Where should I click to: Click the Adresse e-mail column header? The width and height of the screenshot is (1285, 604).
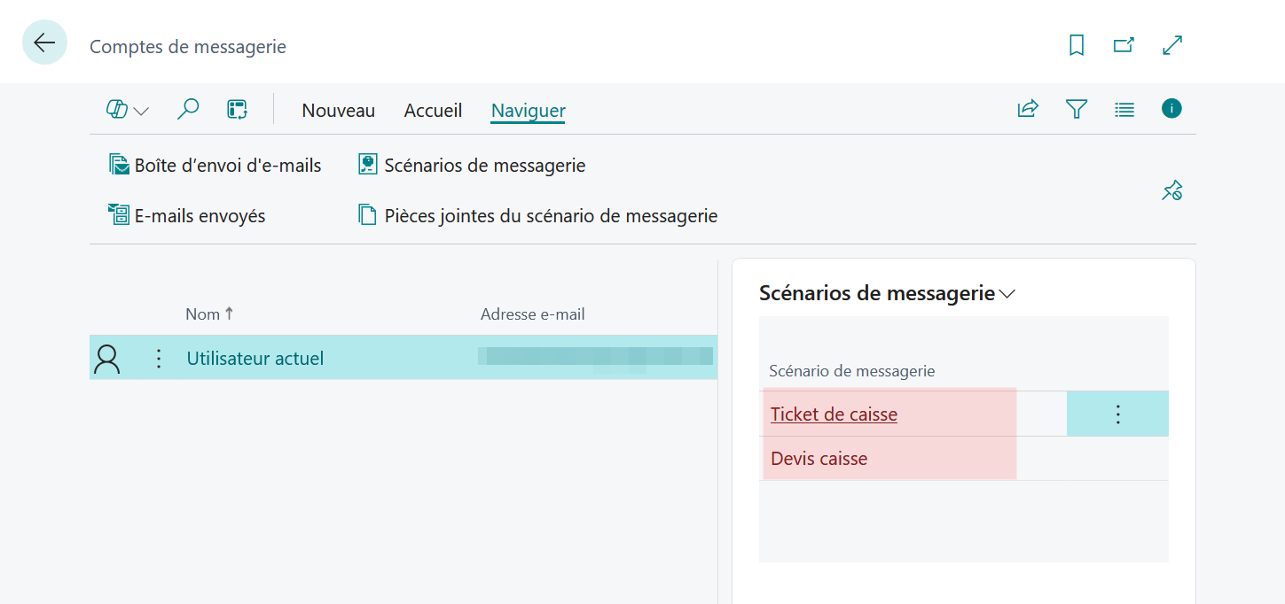(532, 314)
